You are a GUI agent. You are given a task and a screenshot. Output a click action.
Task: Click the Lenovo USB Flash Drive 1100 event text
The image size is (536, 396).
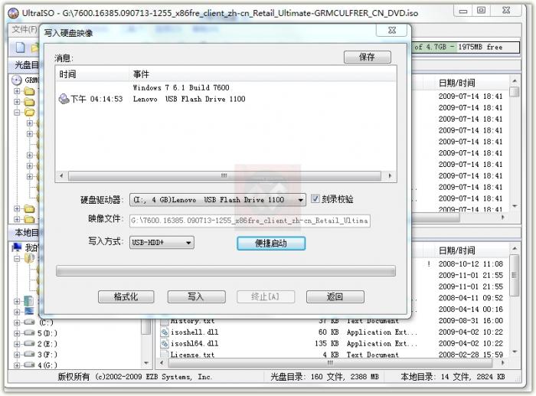[189, 99]
